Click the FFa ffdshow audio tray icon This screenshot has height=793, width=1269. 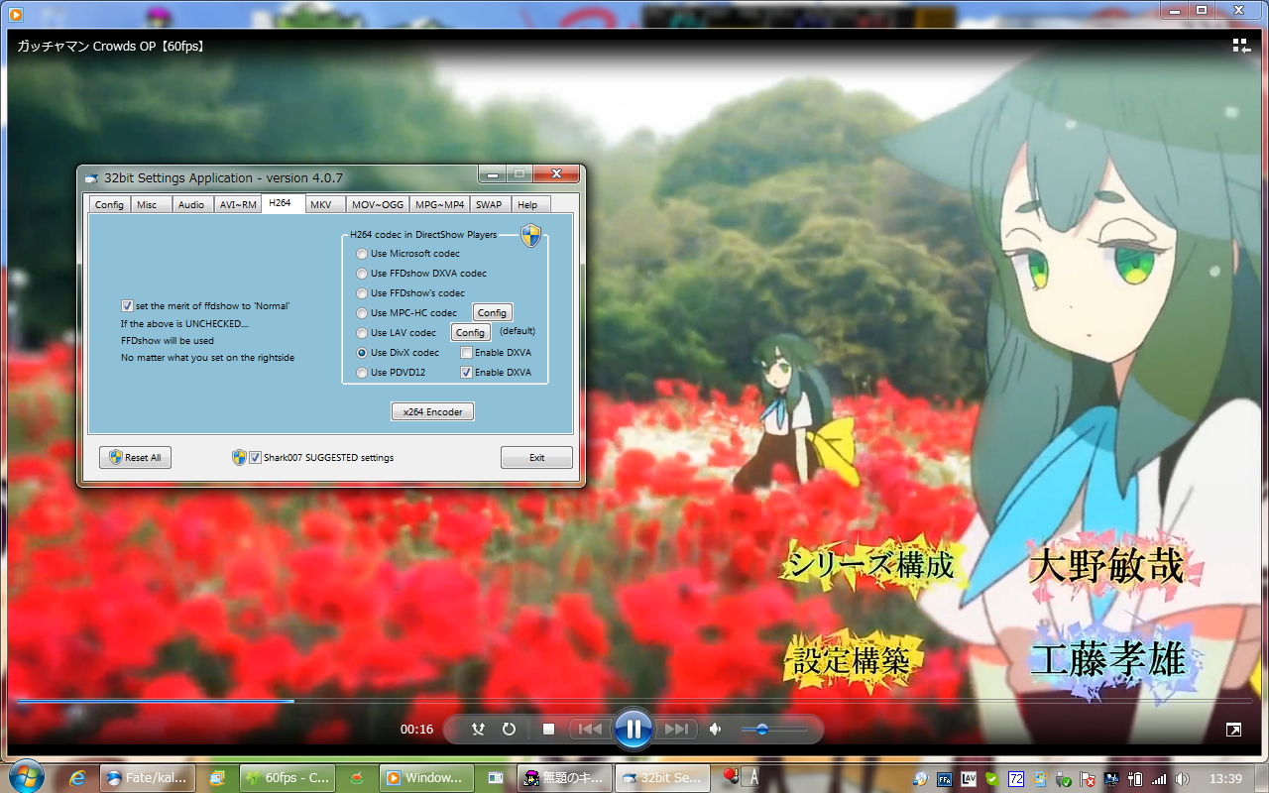945,778
